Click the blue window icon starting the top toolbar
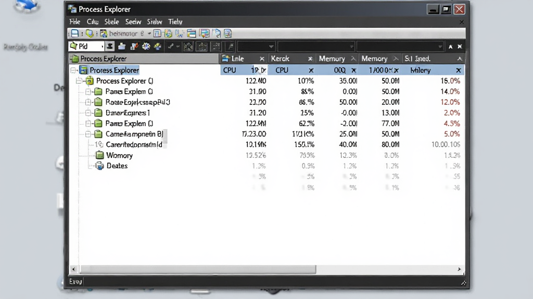Screen dimensions: 533x299 point(75,33)
